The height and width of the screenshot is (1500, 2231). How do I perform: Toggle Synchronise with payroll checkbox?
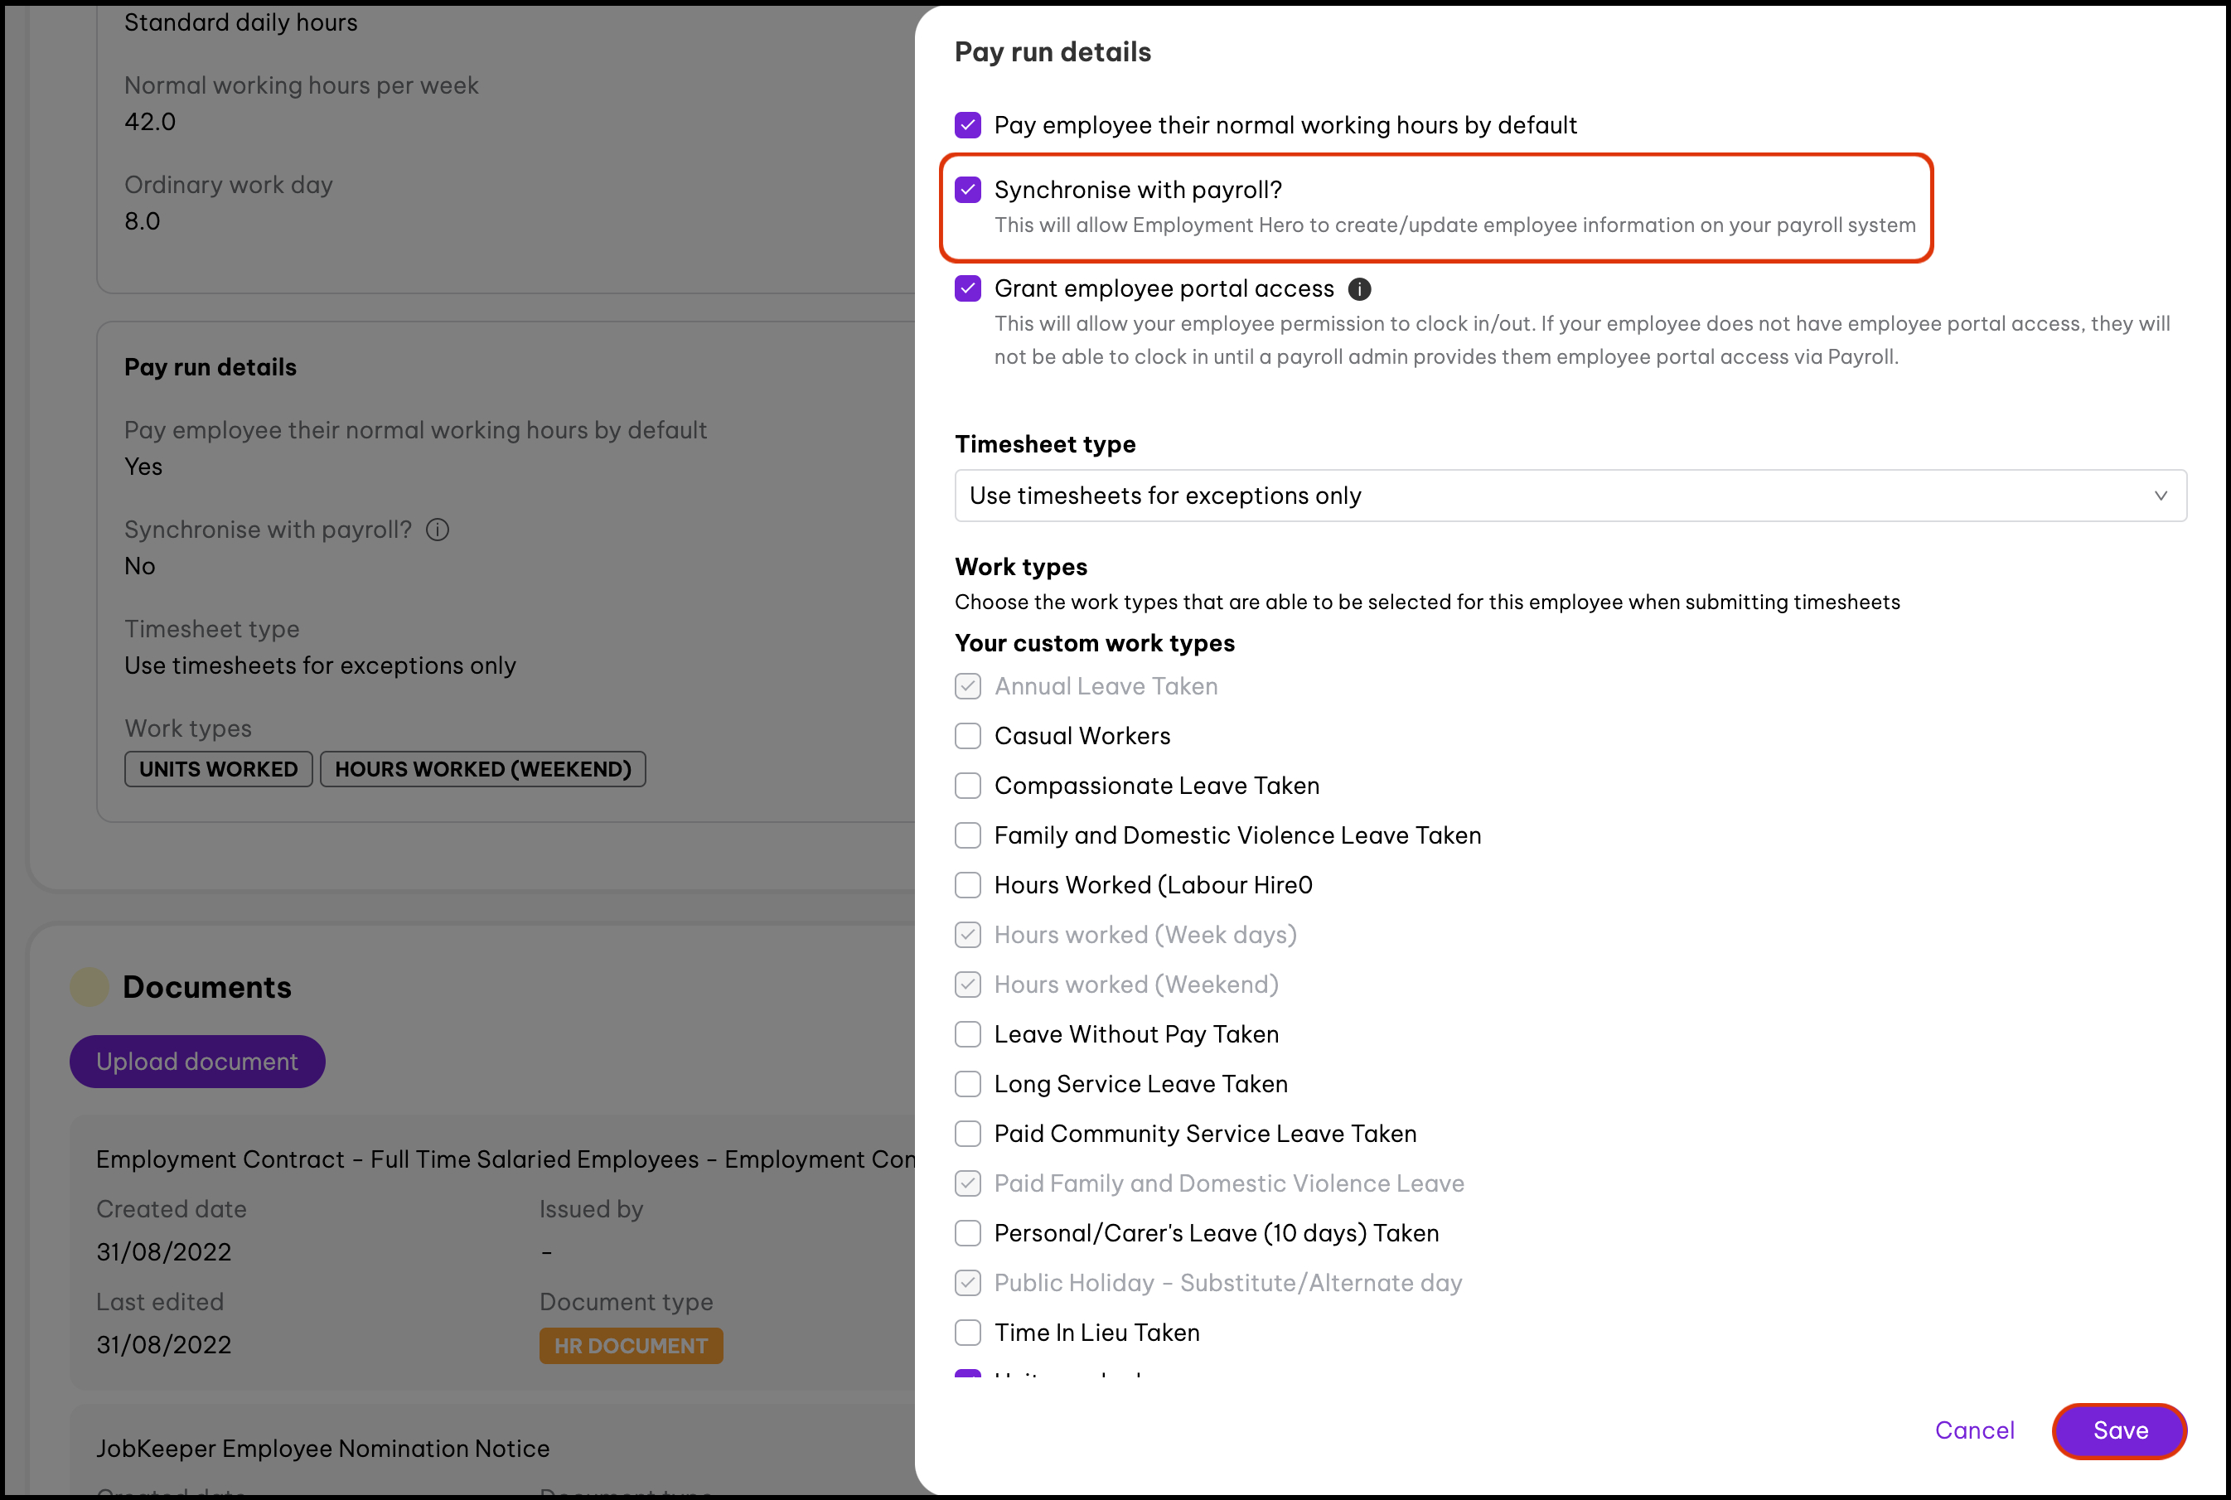tap(967, 191)
